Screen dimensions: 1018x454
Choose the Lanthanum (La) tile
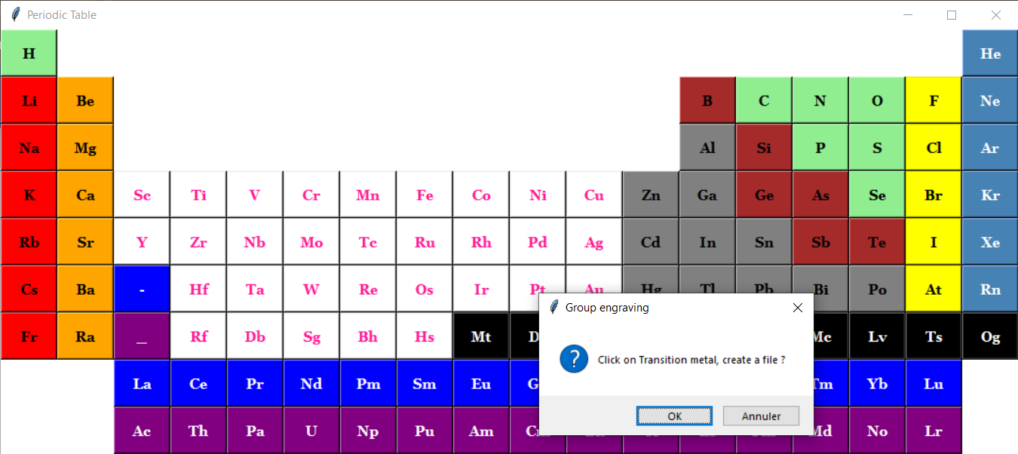(142, 384)
